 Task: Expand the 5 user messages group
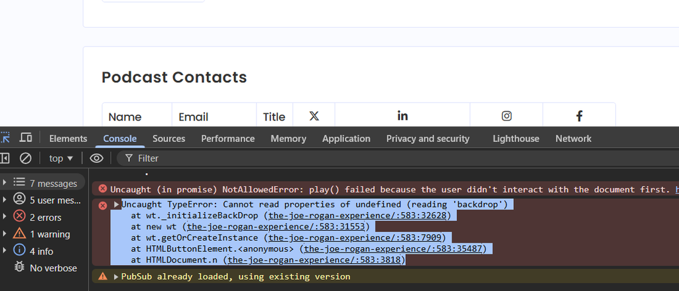[x=5, y=200]
